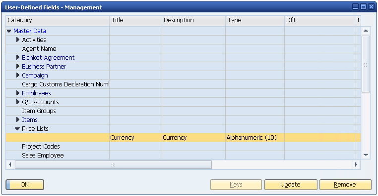Click the vertical scrollbar thumb
The width and height of the screenshot is (378, 196).
tap(366, 64)
